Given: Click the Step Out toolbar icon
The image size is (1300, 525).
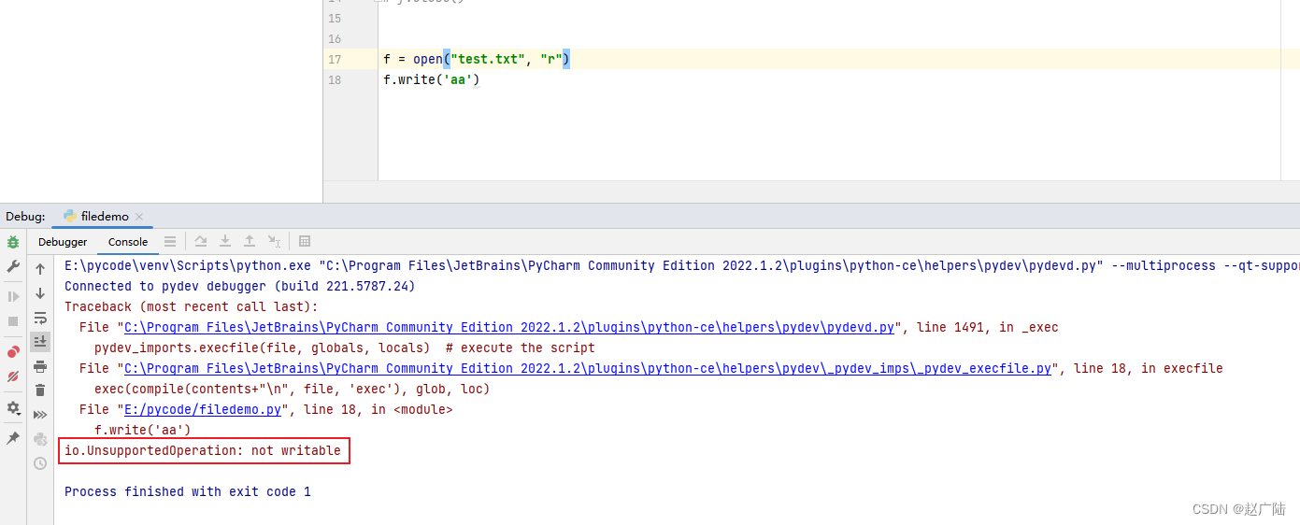Looking at the screenshot, I should coord(250,241).
